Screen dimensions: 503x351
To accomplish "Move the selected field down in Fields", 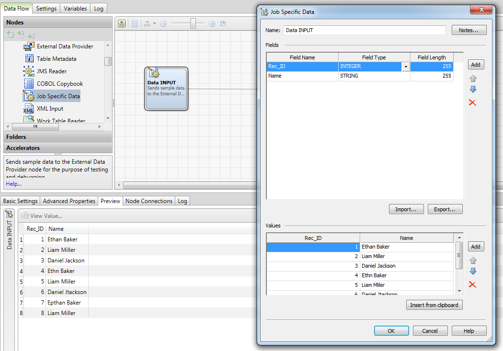I will pyautogui.click(x=473, y=90).
